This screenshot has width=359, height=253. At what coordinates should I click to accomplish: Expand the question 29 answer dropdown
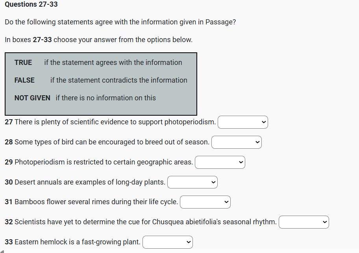point(220,162)
